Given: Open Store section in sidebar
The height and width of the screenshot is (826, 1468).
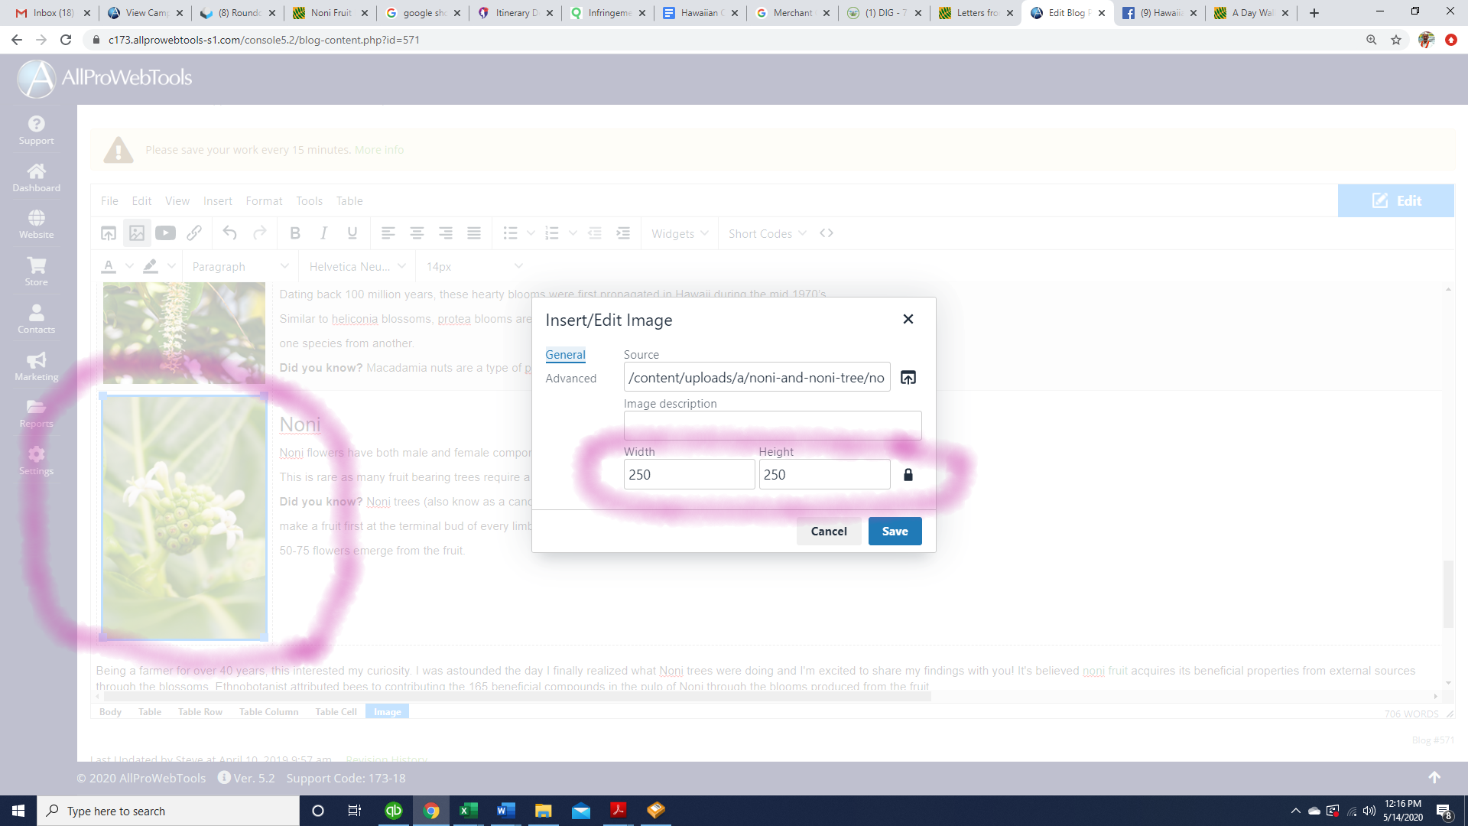Looking at the screenshot, I should (x=36, y=272).
